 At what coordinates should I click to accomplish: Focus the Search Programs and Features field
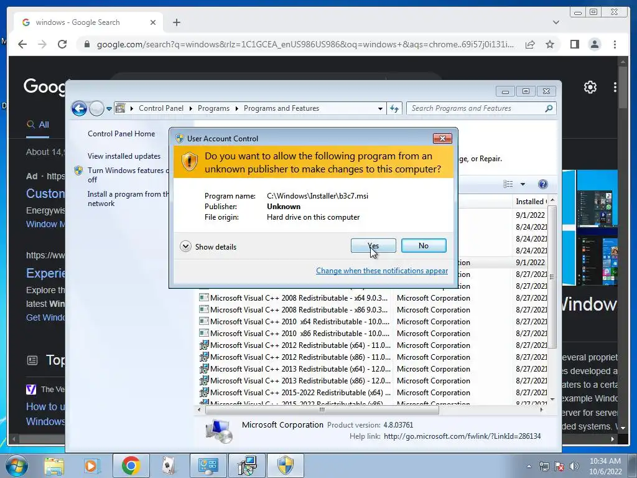[x=475, y=108]
